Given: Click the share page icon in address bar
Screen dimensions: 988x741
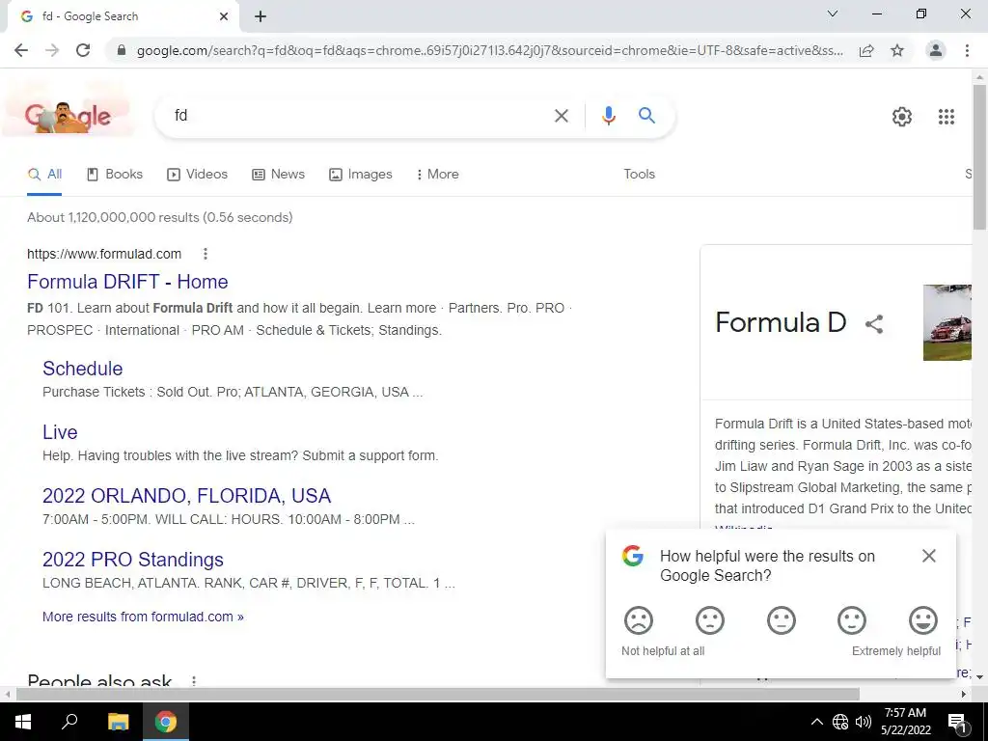Looking at the screenshot, I should click(x=866, y=50).
